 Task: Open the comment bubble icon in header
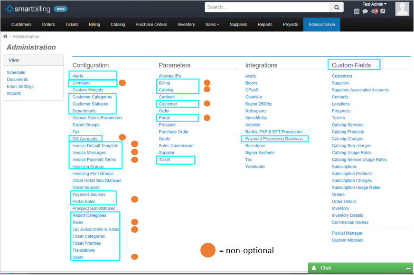pyautogui.click(x=365, y=11)
